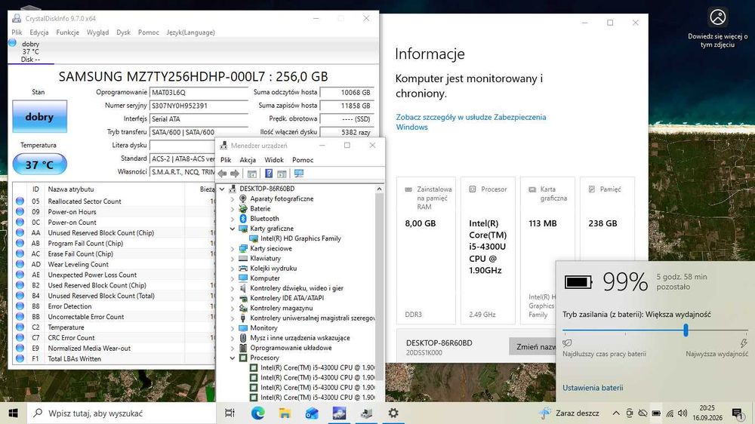
Task: Open the Plik menu in CrystalDiskInfo
Action: (x=17, y=32)
